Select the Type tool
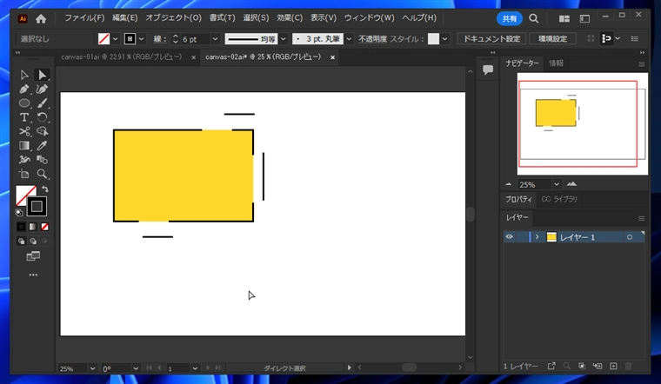This screenshot has height=384, width=661. (x=24, y=117)
